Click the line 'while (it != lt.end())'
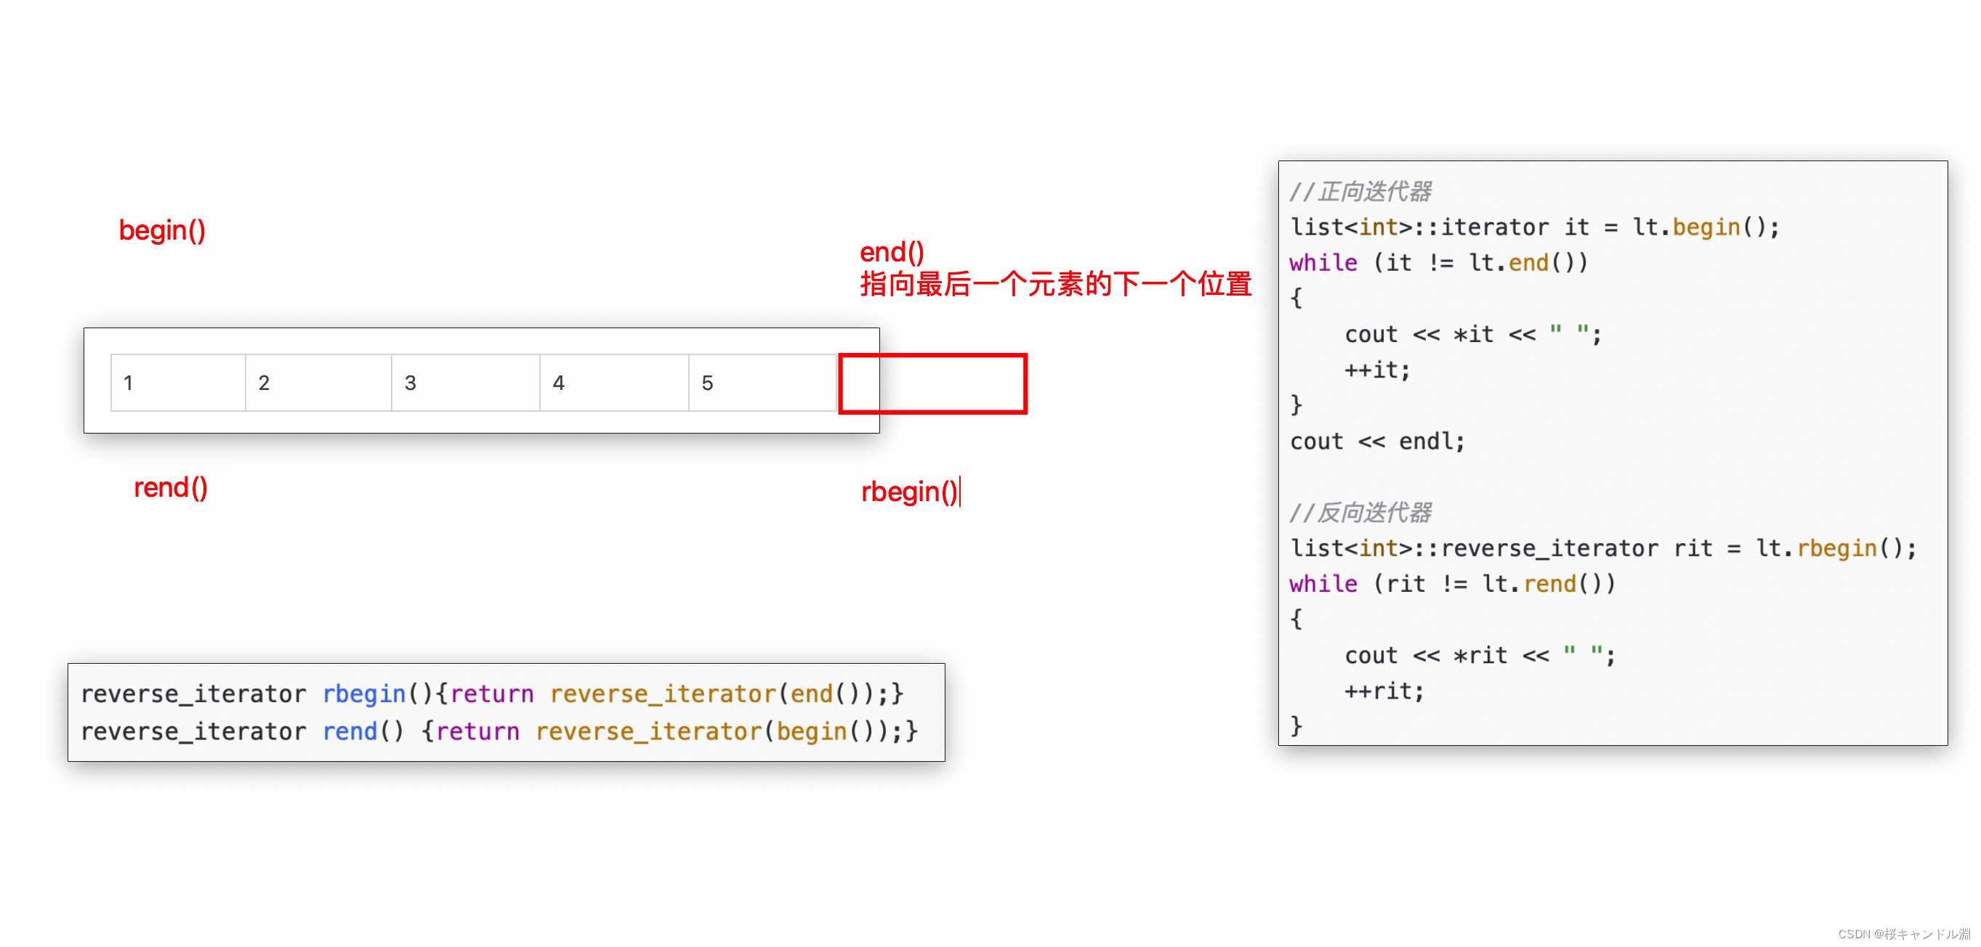Screen dimensions: 1981x947 (x=1439, y=263)
